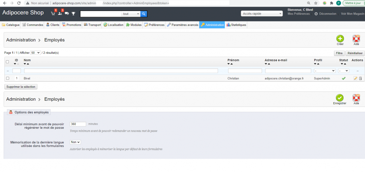Open the Accès rapide dropdown
Screen dimensions: 365x172
coord(262,14)
